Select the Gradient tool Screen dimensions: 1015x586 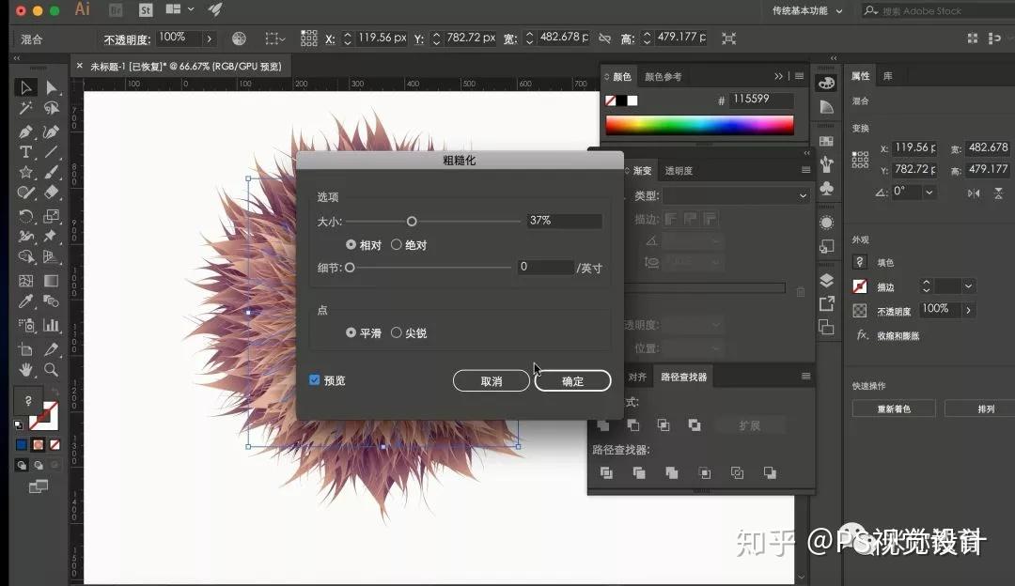point(51,281)
